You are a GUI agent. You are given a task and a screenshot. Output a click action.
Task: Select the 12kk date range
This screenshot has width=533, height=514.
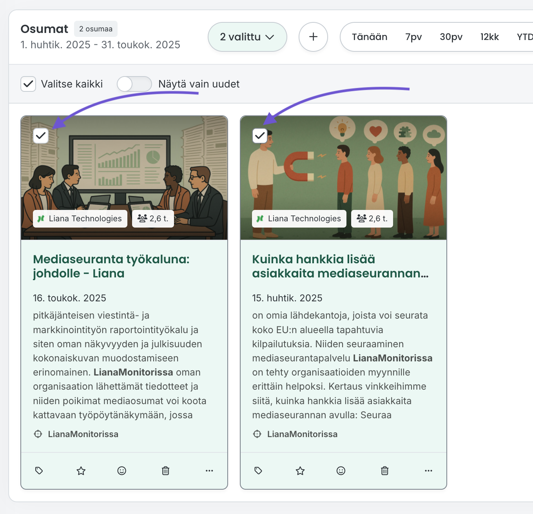pyautogui.click(x=489, y=37)
